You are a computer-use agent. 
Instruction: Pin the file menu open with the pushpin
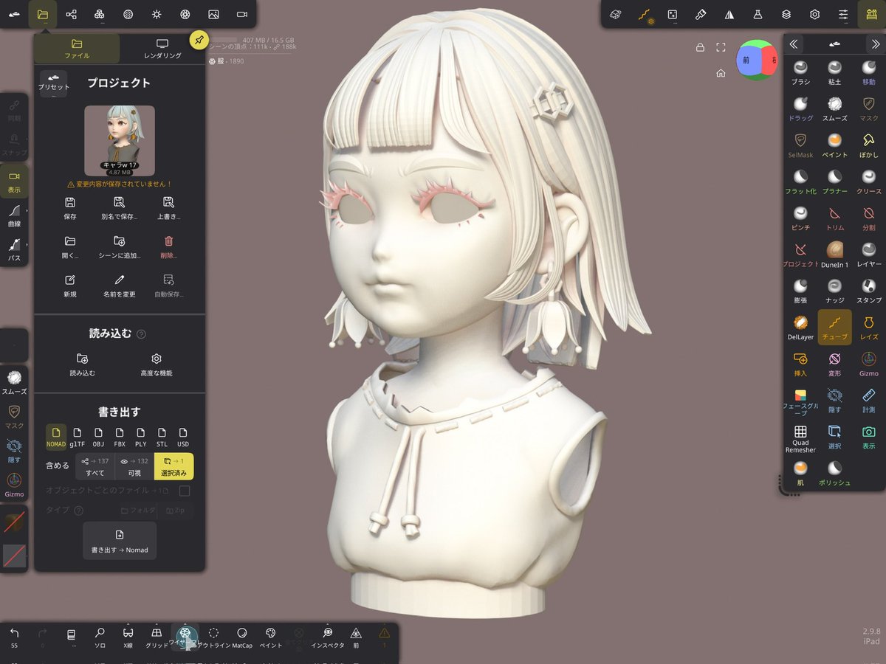[x=199, y=41]
